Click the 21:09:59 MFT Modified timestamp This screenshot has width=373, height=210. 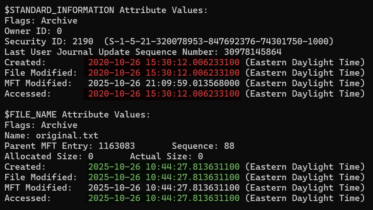[164, 83]
